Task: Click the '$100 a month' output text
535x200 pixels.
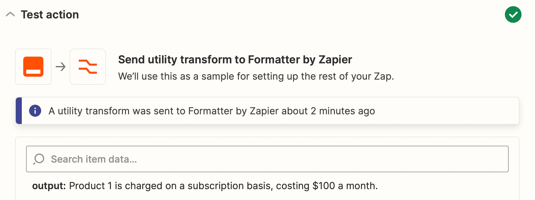Action: click(x=345, y=186)
